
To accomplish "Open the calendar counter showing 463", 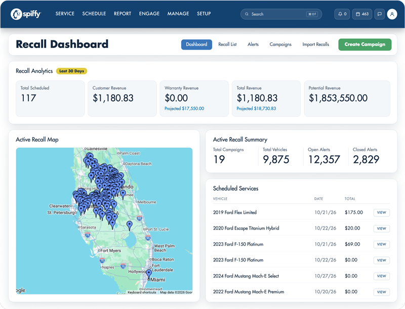I will [362, 14].
